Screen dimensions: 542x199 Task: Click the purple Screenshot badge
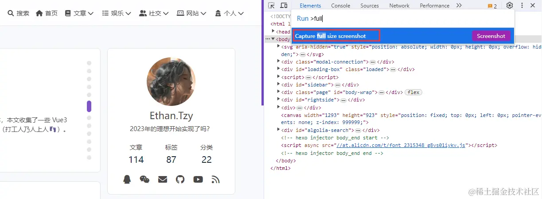tap(491, 36)
